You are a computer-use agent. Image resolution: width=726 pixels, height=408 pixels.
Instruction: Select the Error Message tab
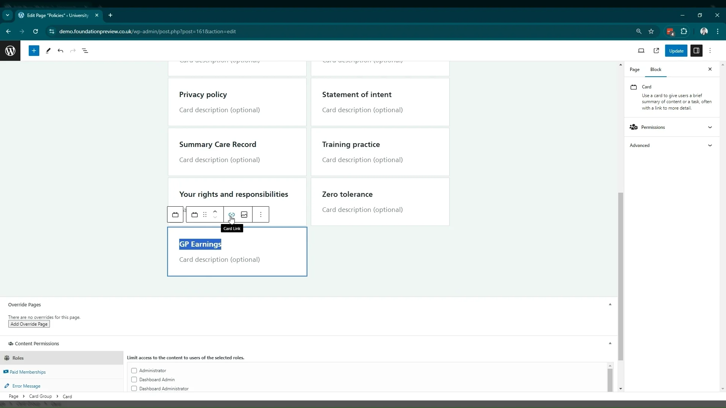click(62, 386)
